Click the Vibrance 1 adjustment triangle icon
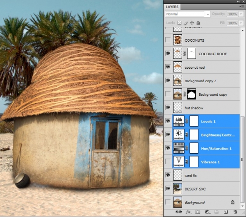This screenshot has height=217, width=246. pyautogui.click(x=179, y=161)
